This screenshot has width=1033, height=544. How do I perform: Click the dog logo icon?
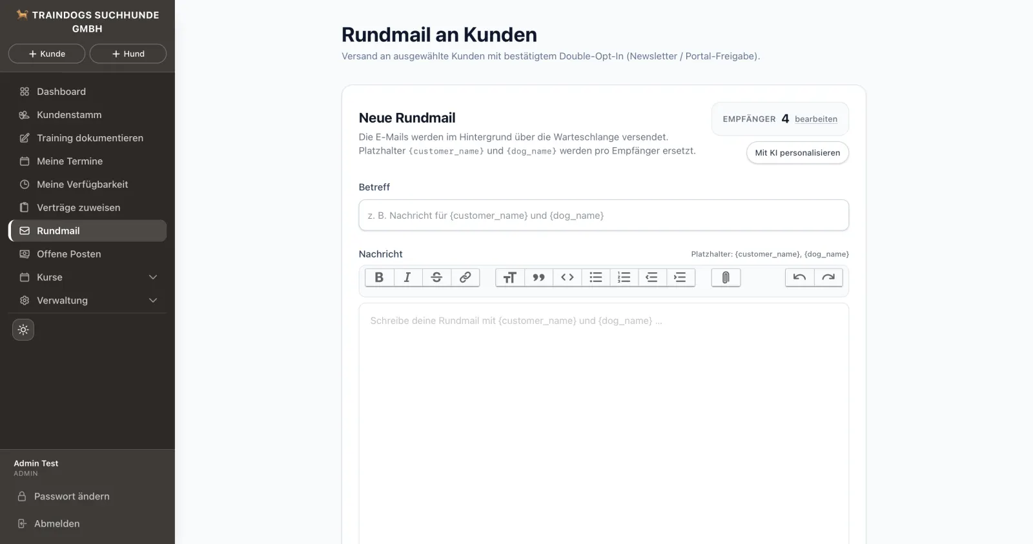pos(23,14)
